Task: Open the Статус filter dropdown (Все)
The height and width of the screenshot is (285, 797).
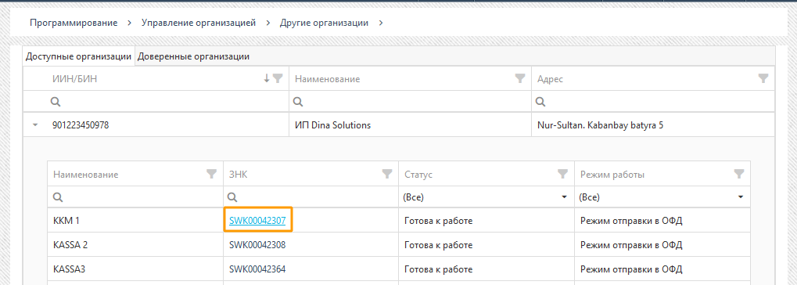Action: coord(564,197)
